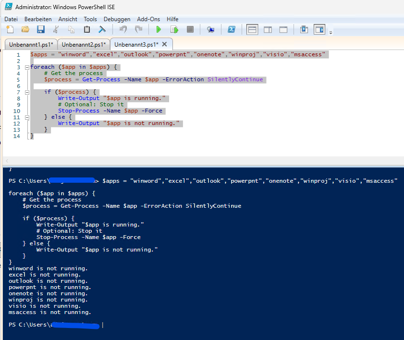Toggle the Show Command Add-on icon

pos(319,29)
